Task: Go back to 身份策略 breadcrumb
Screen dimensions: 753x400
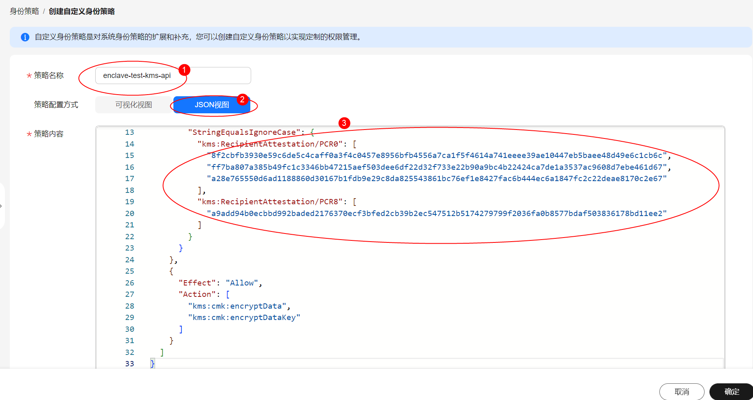Action: (x=24, y=11)
